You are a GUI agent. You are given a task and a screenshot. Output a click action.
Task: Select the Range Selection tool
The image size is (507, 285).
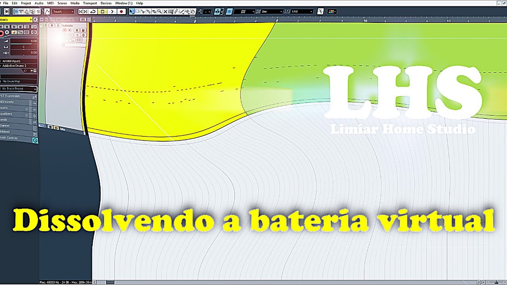(137, 11)
